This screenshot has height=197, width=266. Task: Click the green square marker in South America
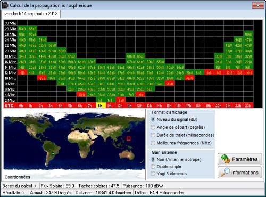[x=53, y=153]
